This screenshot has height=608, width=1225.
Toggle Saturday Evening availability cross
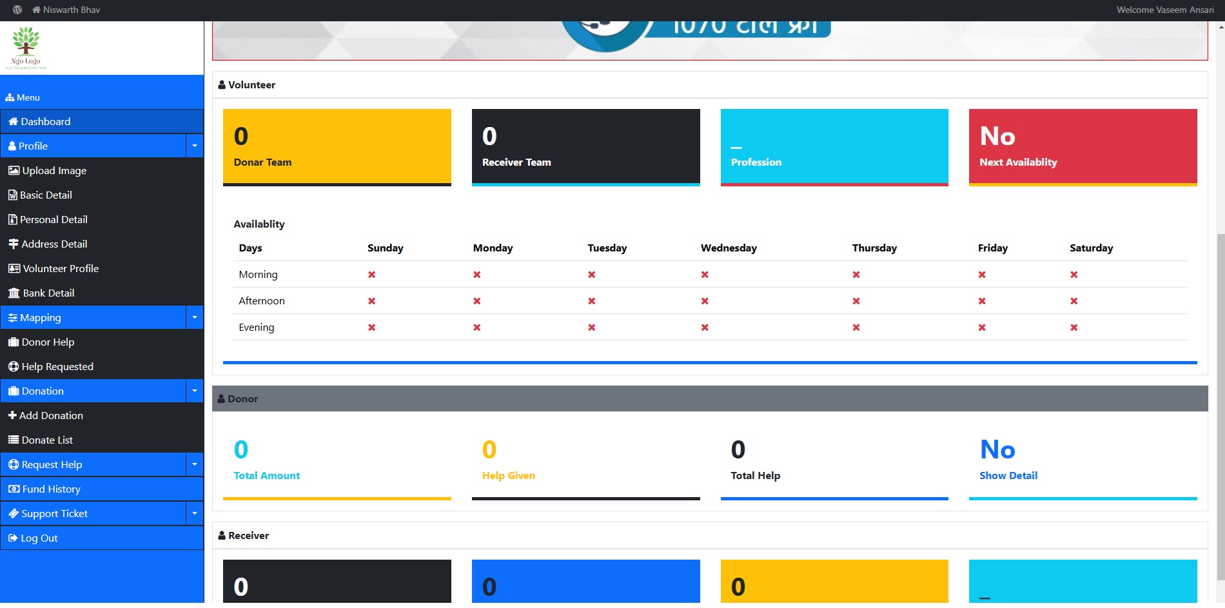click(1074, 328)
